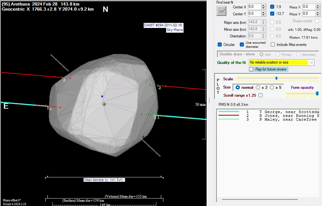Open the Quality of the fit dropdown
Image resolution: width=322 pixels, height=206 pixels.
coord(311,62)
